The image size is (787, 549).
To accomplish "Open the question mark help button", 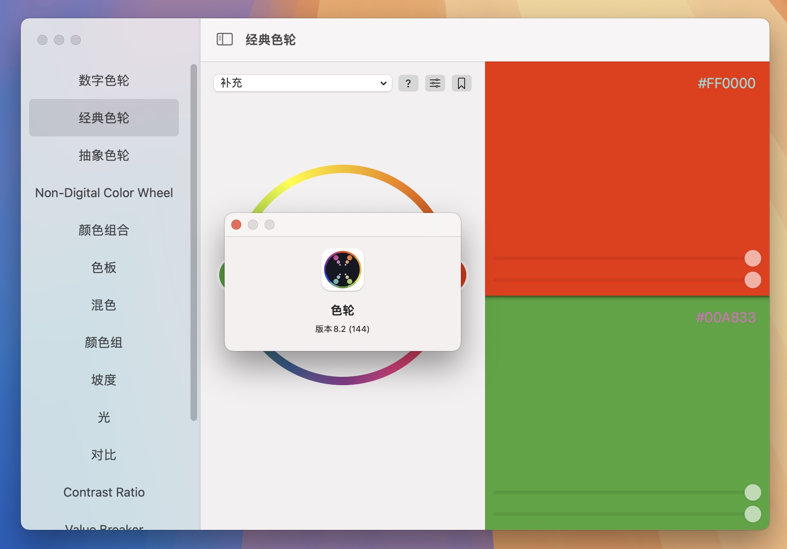I will 408,83.
